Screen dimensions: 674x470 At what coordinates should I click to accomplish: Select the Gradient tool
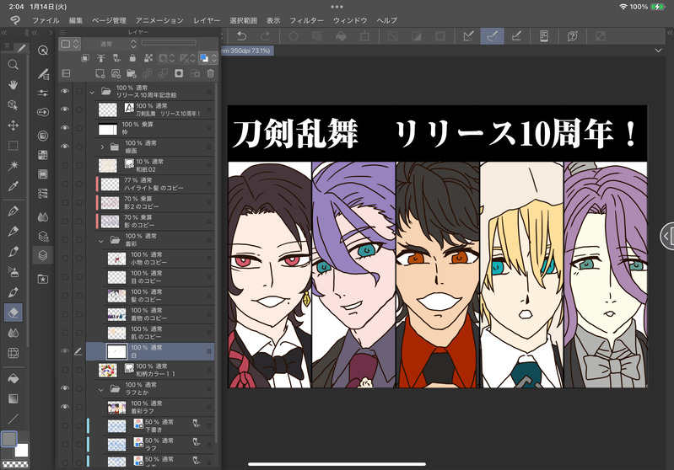[x=13, y=398]
